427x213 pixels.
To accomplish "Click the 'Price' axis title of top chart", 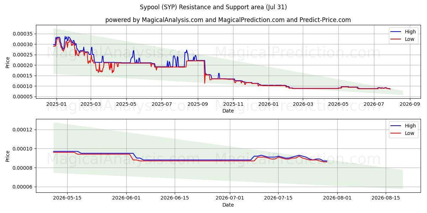I will click(8, 62).
